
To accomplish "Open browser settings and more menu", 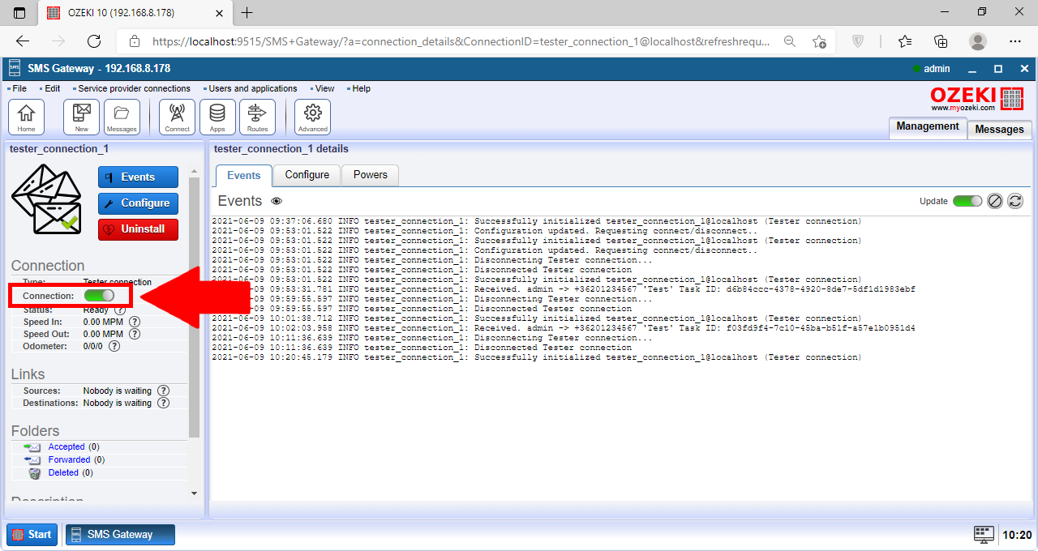I will [1015, 41].
